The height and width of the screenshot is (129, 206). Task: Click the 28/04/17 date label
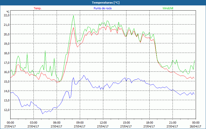(195, 126)
